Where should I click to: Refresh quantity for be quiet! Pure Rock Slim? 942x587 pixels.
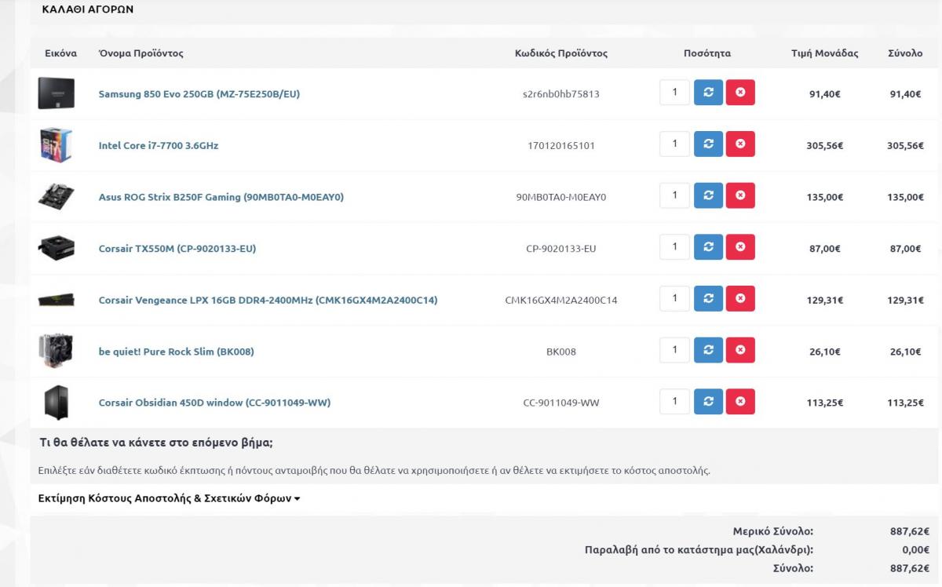point(708,350)
